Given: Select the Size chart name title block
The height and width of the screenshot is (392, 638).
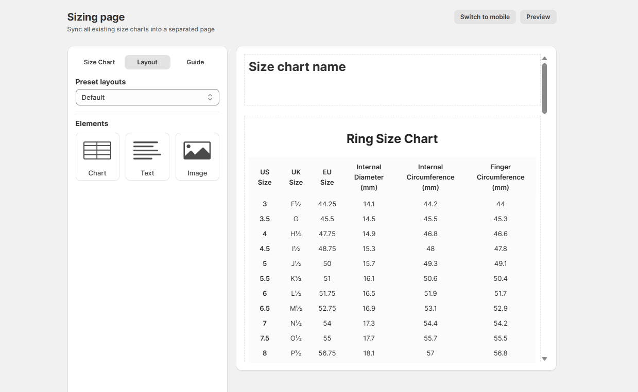Looking at the screenshot, I should pyautogui.click(x=392, y=80).
